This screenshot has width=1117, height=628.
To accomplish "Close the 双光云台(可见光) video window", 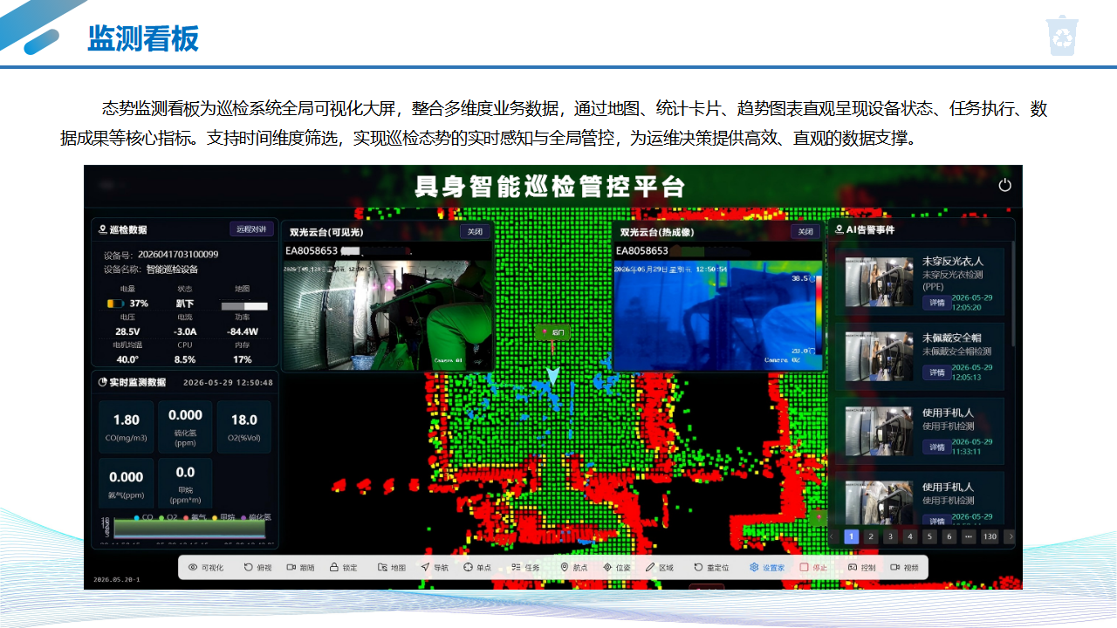I will coord(475,232).
